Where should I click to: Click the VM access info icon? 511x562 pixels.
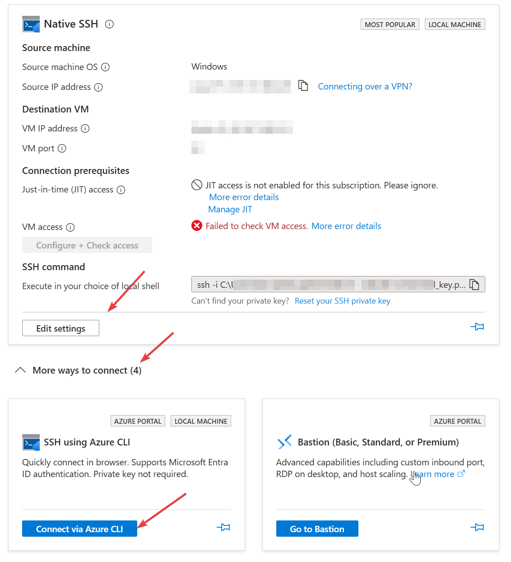click(x=70, y=227)
